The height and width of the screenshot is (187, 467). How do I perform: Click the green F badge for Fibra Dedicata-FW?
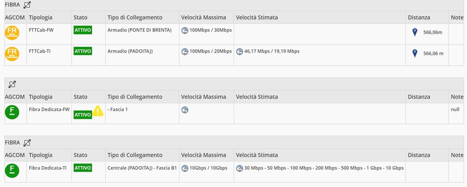point(12,112)
